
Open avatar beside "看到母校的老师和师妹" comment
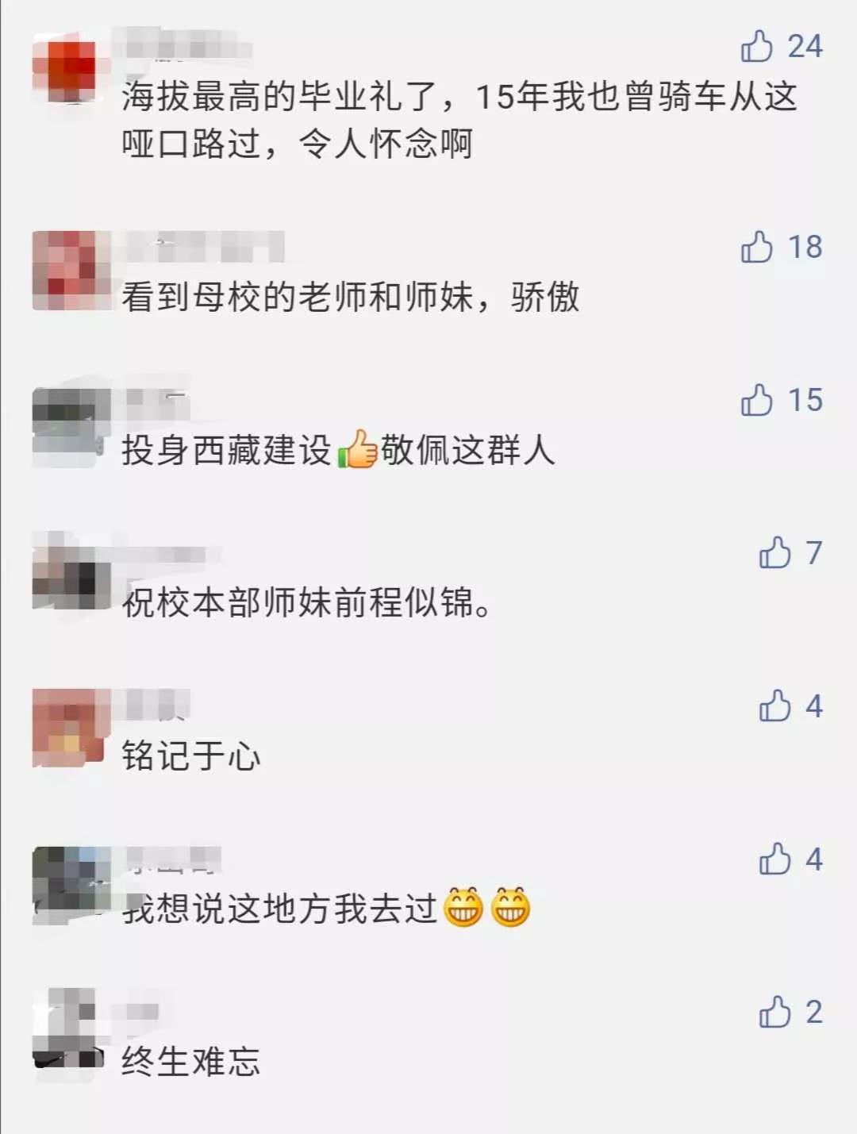(x=70, y=270)
